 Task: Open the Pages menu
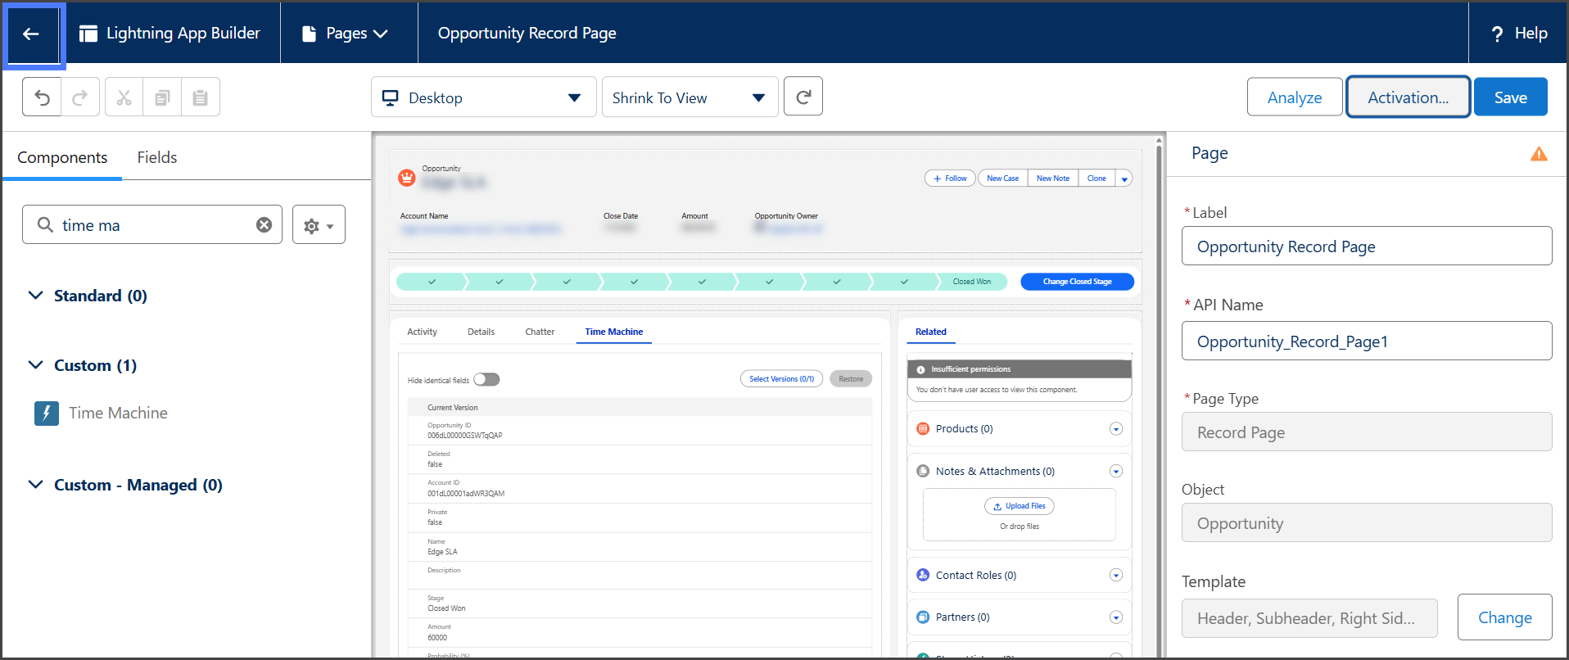pyautogui.click(x=346, y=34)
